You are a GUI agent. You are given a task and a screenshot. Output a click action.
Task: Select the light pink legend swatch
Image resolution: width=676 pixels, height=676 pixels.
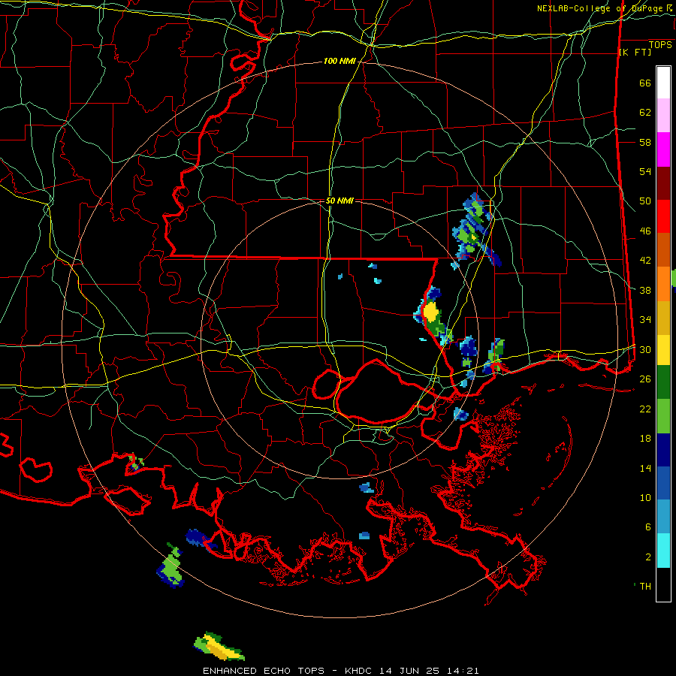coord(663,115)
